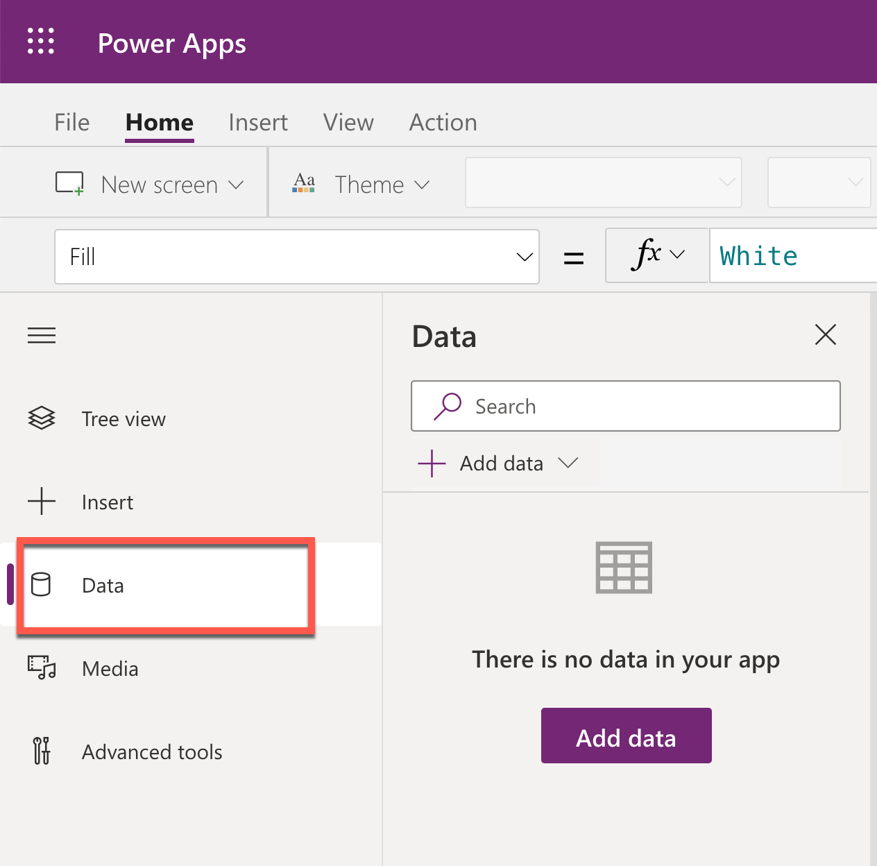This screenshot has height=866, width=877.
Task: Click the Search data input field
Action: point(626,406)
